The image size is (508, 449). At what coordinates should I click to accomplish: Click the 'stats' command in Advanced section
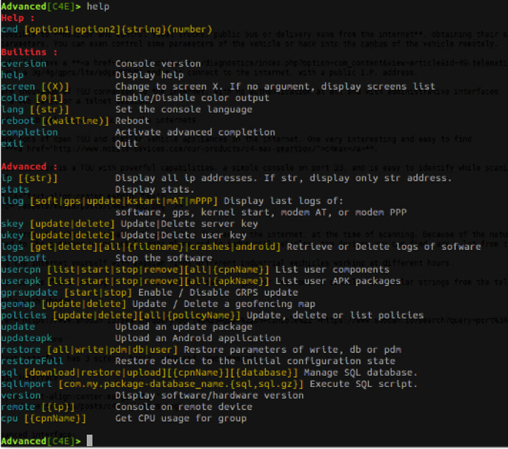(x=15, y=189)
